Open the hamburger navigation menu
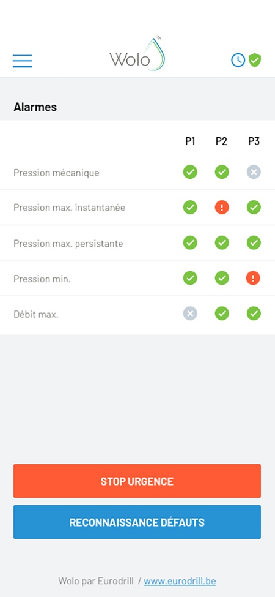This screenshot has height=597, width=275. pos(22,61)
